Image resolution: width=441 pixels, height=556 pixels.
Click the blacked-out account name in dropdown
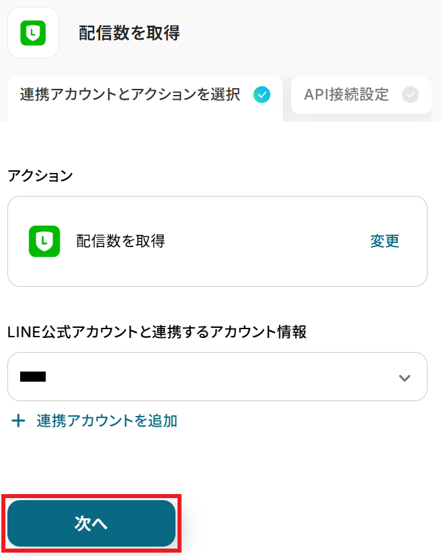33,377
